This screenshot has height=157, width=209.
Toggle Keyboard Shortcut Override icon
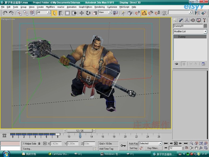point(130,13)
